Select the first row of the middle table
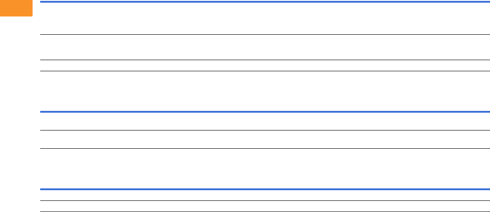Viewport: 490px width, 212px height. 265,121
